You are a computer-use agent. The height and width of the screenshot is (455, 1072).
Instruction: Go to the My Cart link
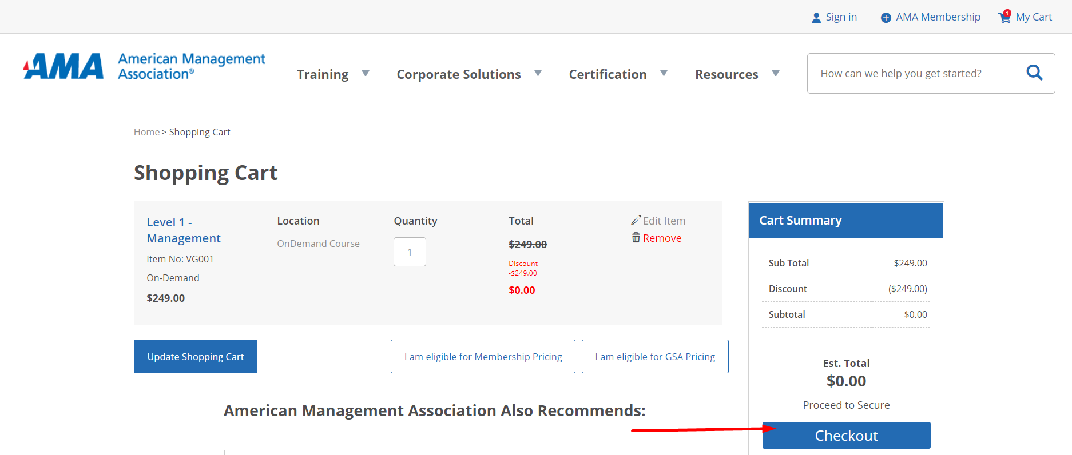pos(1034,17)
